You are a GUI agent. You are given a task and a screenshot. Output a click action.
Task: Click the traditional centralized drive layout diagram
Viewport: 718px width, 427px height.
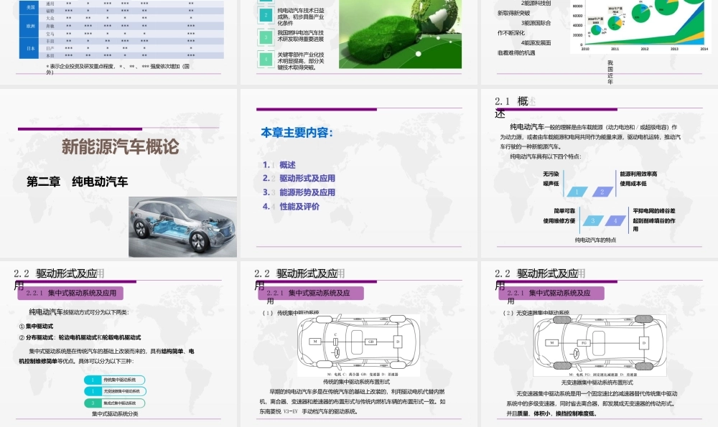pos(358,345)
